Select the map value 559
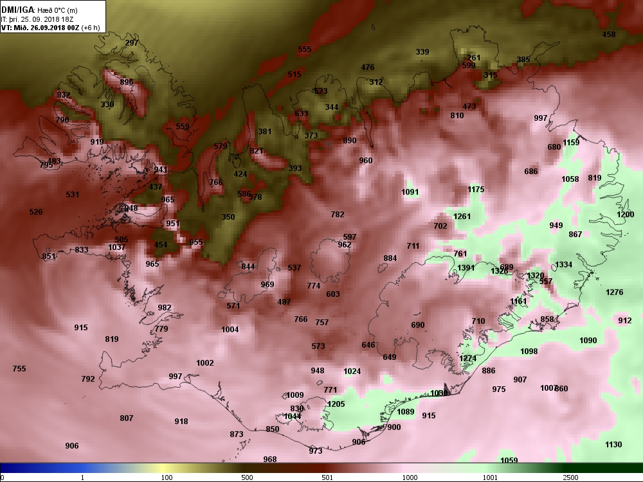 [x=183, y=127]
